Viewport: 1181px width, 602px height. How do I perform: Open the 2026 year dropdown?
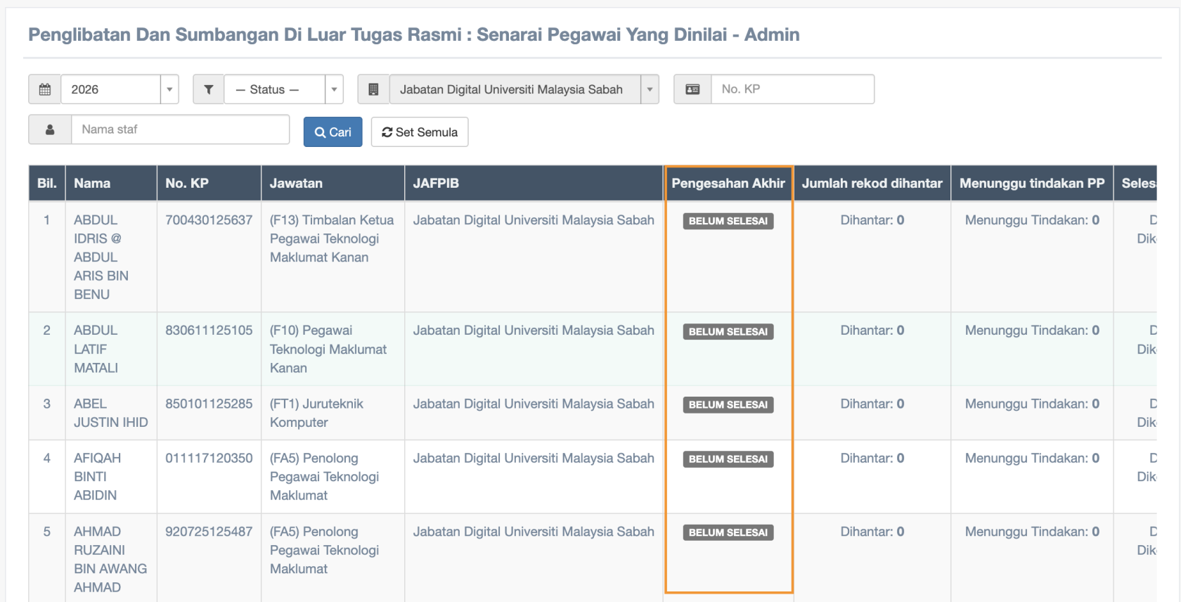tap(120, 89)
